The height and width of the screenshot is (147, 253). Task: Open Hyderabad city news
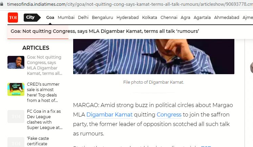[128, 17]
